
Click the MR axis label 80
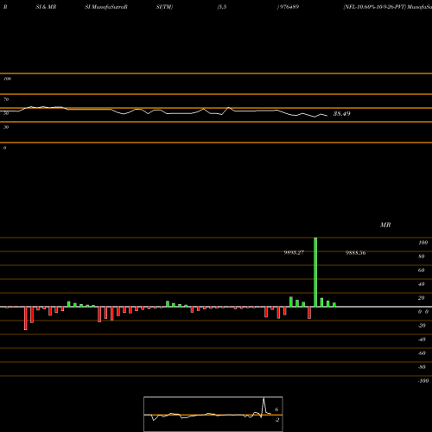click(422, 257)
